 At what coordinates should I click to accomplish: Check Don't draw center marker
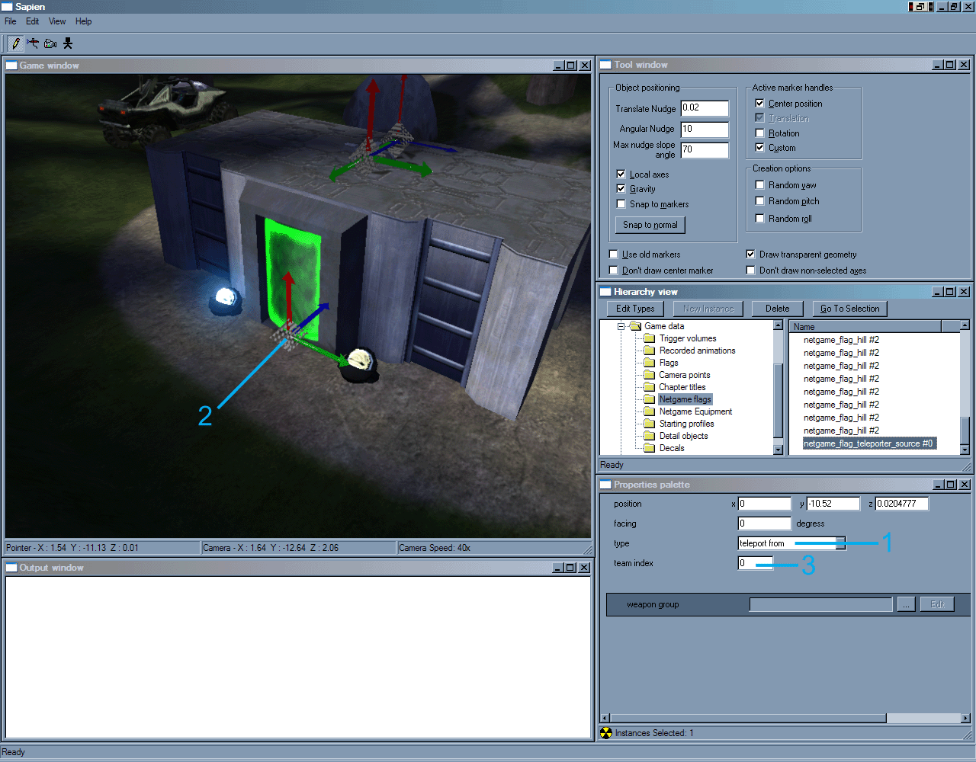[613, 271]
